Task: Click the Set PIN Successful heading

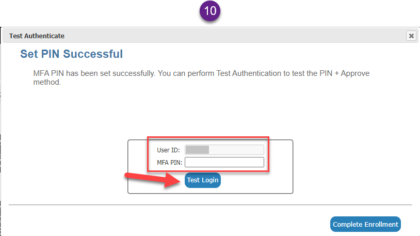Action: tap(71, 54)
